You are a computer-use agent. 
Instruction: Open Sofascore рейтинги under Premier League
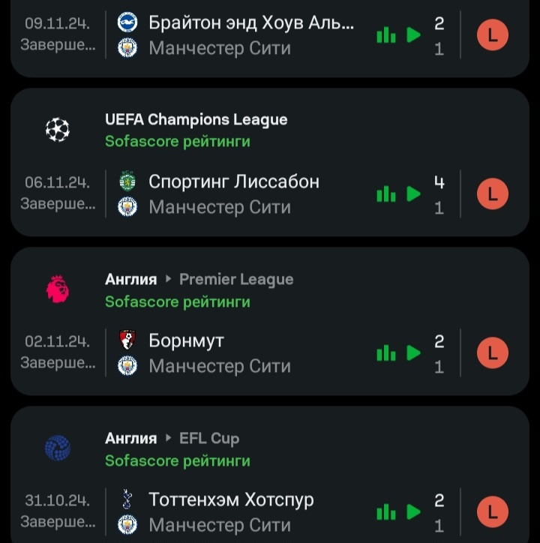tap(178, 302)
